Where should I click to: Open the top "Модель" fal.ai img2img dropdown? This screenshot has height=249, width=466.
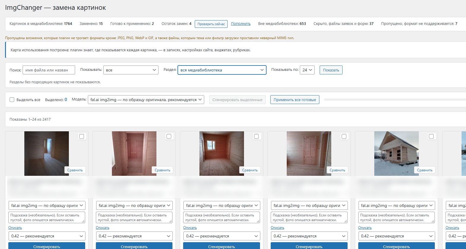point(146,100)
